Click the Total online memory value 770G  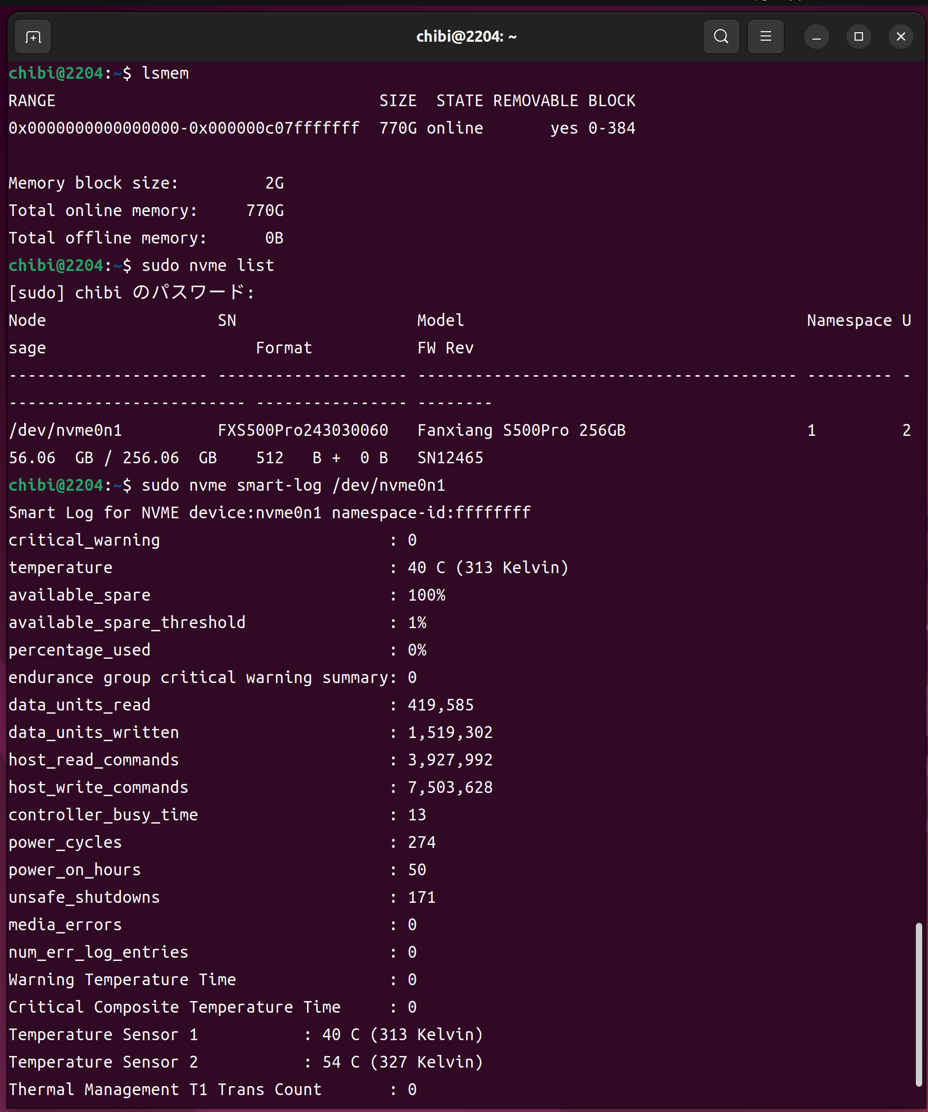265,211
